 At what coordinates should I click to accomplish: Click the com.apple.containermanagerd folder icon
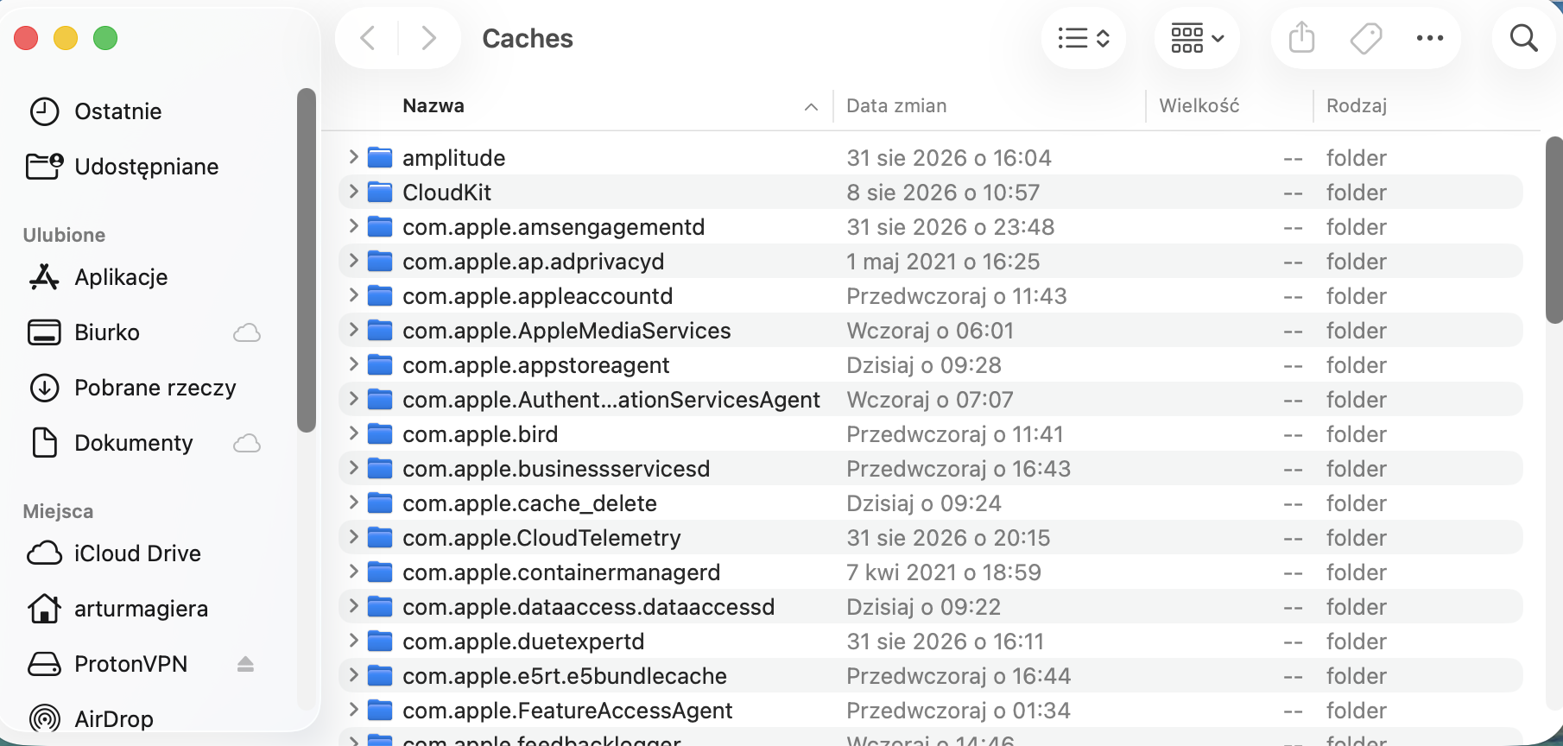pos(380,572)
